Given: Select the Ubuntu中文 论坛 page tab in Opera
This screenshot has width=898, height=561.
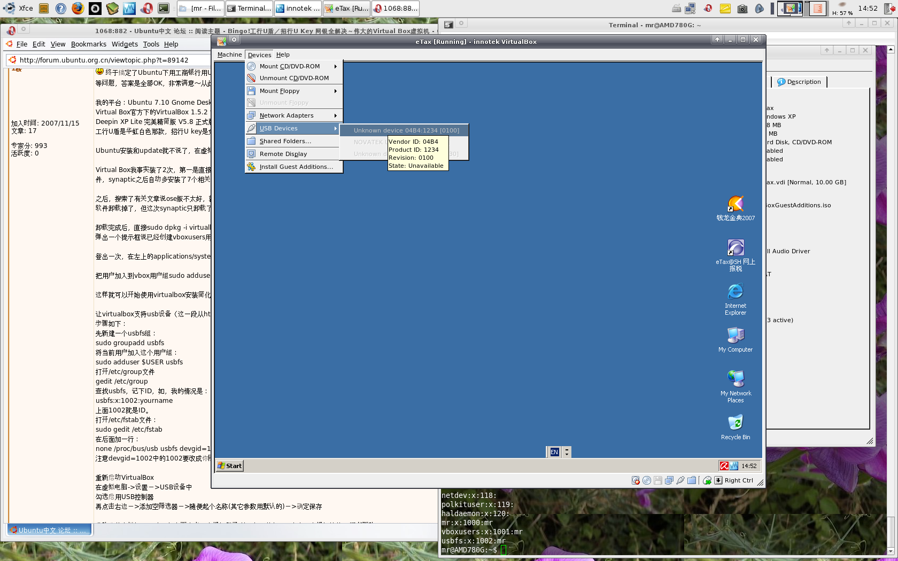Looking at the screenshot, I should pos(50,530).
